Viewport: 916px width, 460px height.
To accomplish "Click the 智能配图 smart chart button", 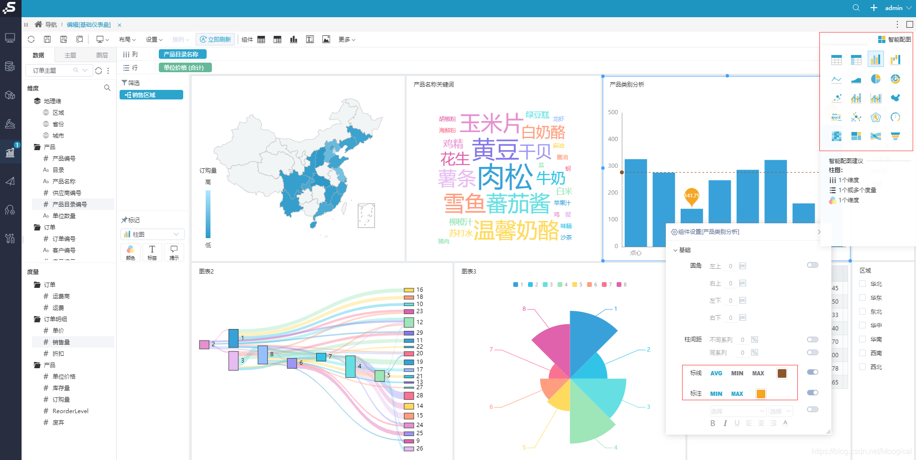I will tap(894, 39).
